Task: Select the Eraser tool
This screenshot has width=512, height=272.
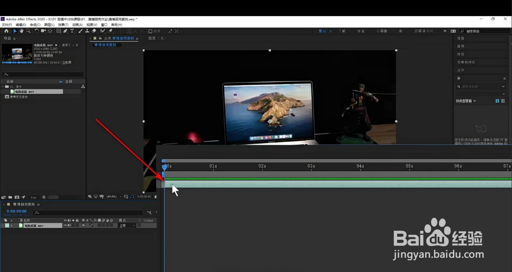Action: pyautogui.click(x=94, y=31)
